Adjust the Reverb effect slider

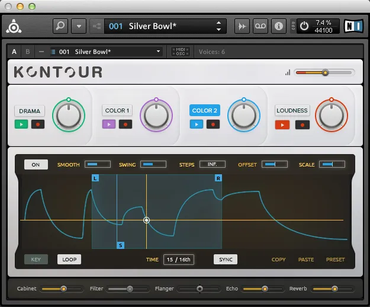pos(333,289)
